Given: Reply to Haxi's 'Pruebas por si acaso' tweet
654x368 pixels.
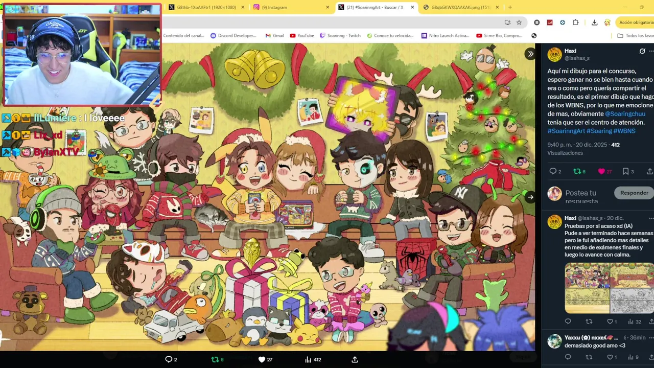Looking at the screenshot, I should tap(568, 321).
